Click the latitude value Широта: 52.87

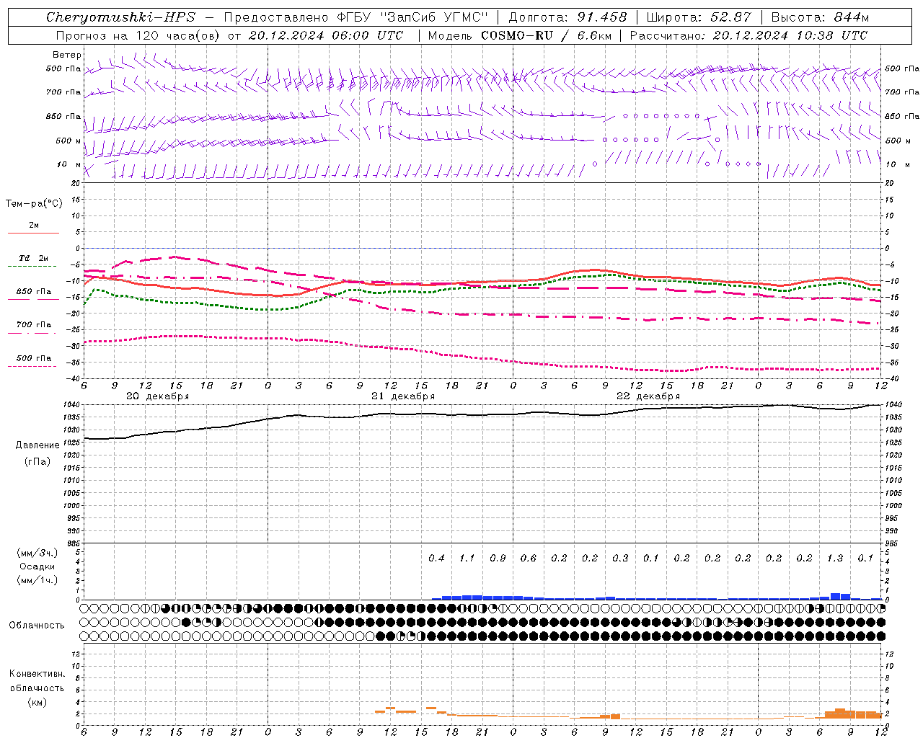click(699, 17)
